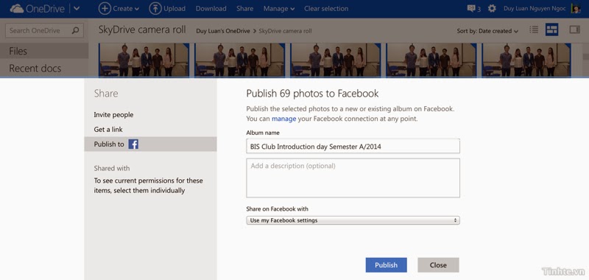Image resolution: width=589 pixels, height=280 pixels.
Task: Expand the Manage menu
Action: (279, 8)
